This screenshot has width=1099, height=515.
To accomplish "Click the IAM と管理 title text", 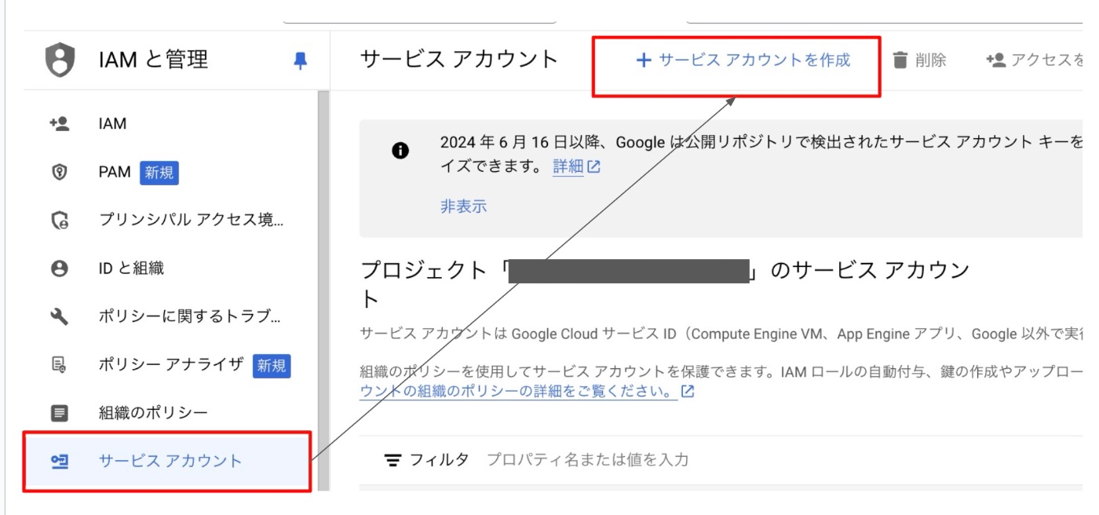I will 154,60.
